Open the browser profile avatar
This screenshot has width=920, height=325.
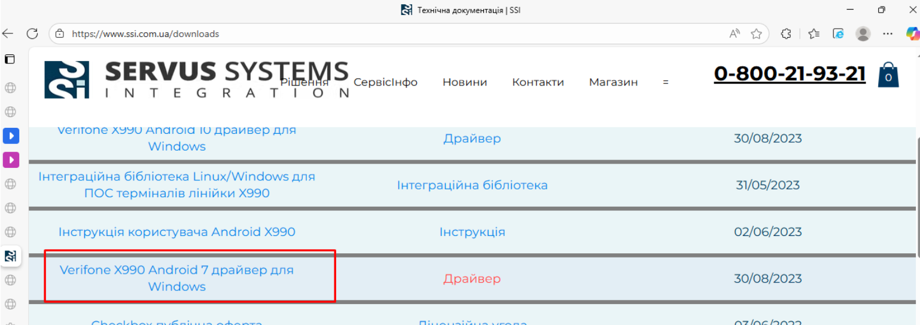[863, 33]
